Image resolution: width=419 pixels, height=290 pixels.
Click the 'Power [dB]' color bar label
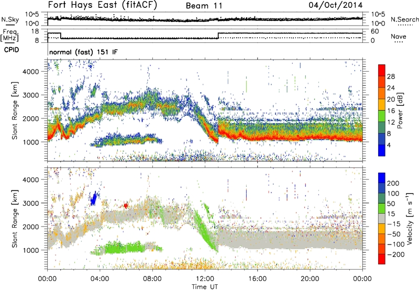coord(400,110)
